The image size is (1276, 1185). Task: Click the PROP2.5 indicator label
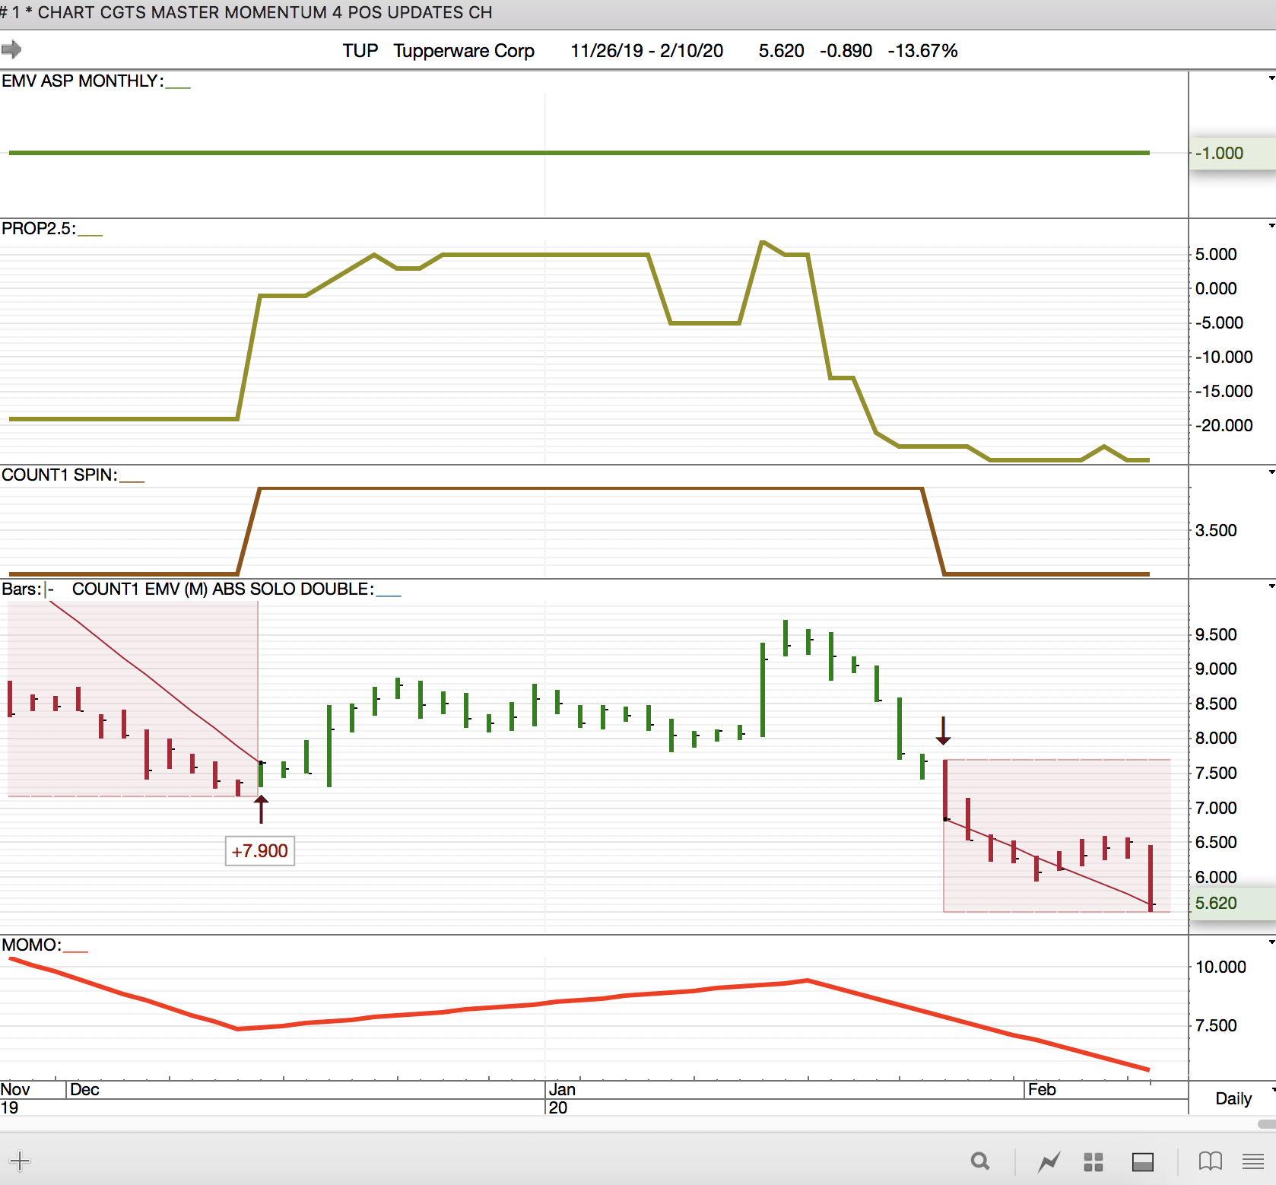tap(38, 228)
